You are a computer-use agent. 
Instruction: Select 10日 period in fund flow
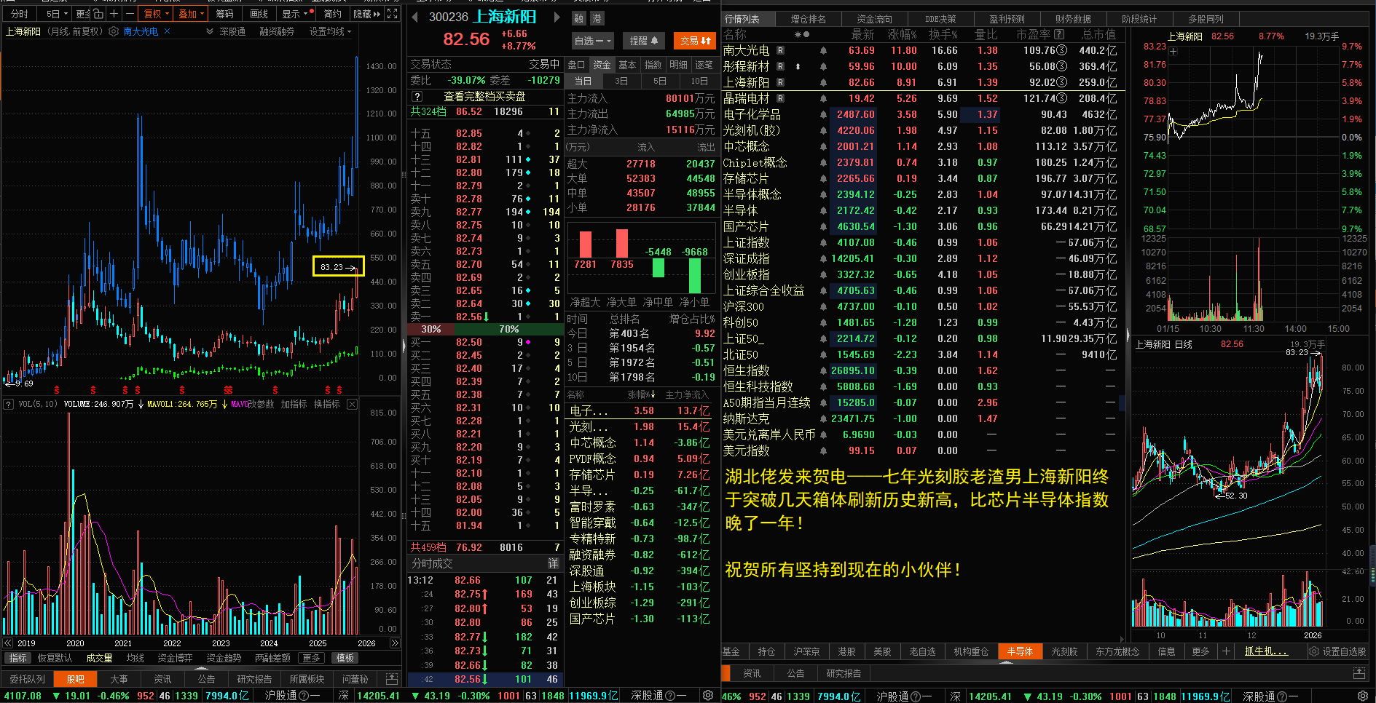(x=699, y=81)
